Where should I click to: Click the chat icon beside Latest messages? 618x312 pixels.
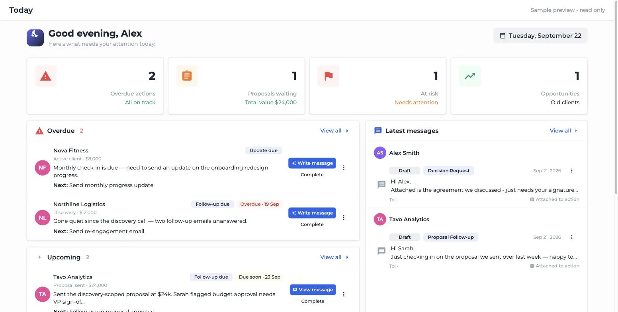tap(378, 131)
